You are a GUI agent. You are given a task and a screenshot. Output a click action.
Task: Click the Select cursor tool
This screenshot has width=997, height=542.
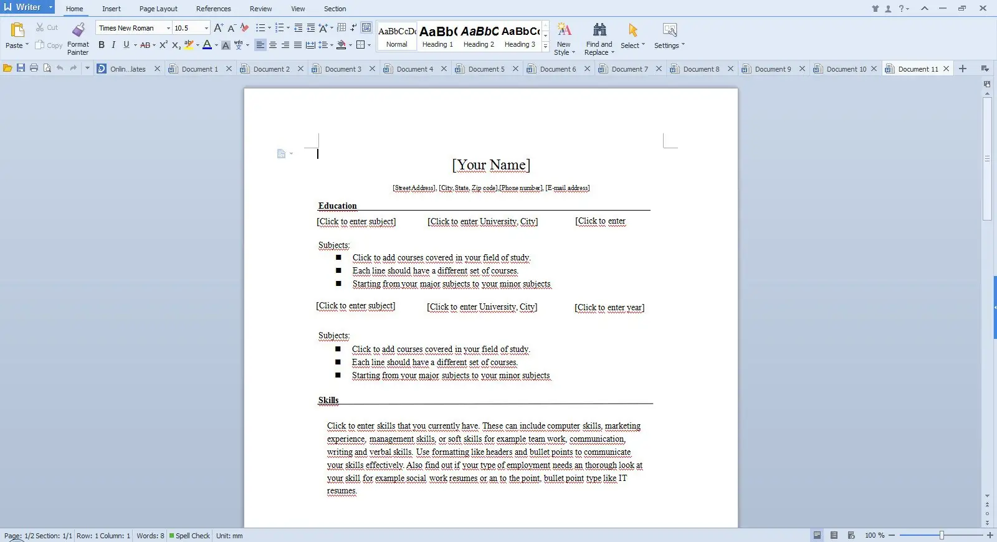click(x=633, y=30)
